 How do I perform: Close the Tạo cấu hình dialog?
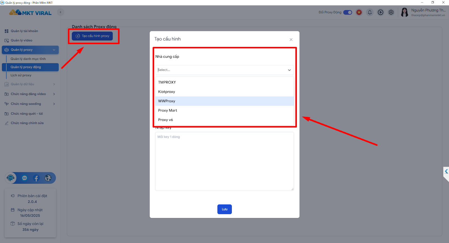pyautogui.click(x=291, y=40)
